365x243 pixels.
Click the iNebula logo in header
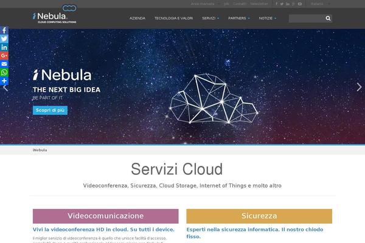click(55, 15)
